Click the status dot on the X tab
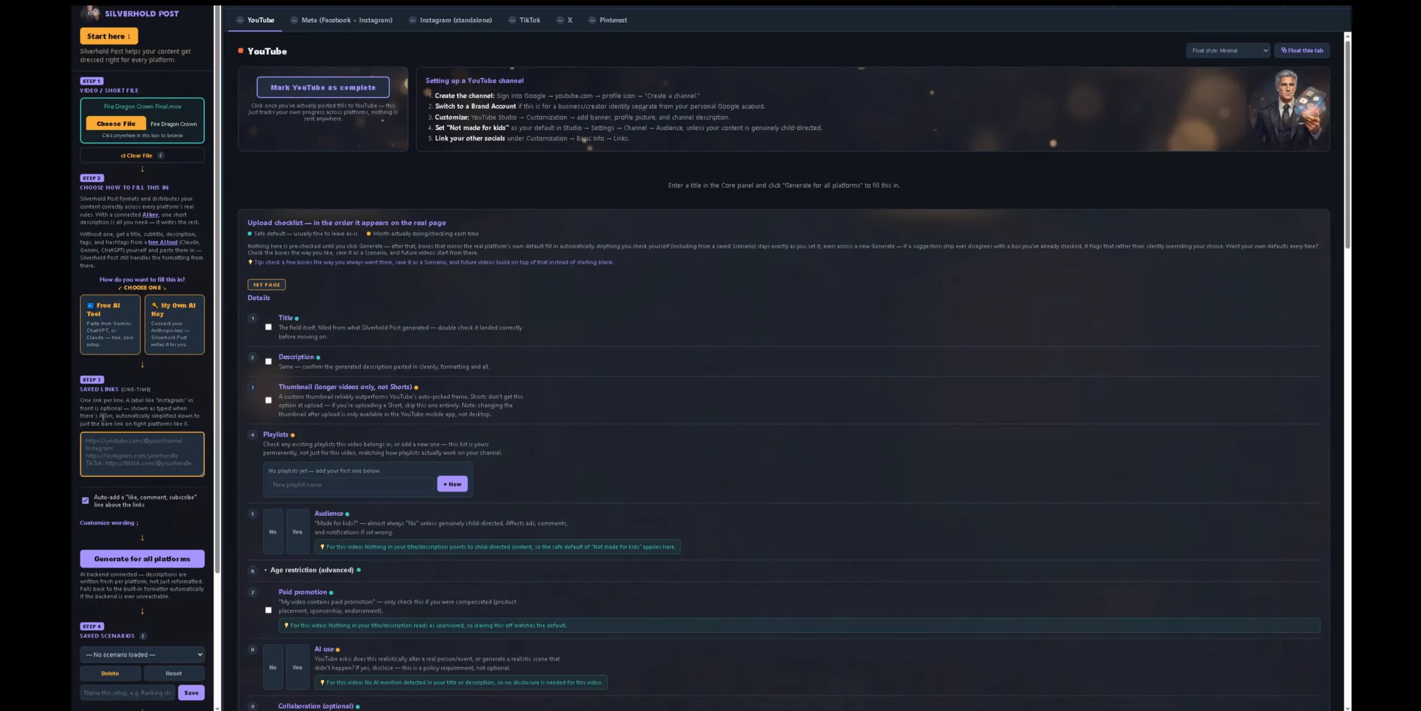This screenshot has width=1421, height=711. point(560,20)
